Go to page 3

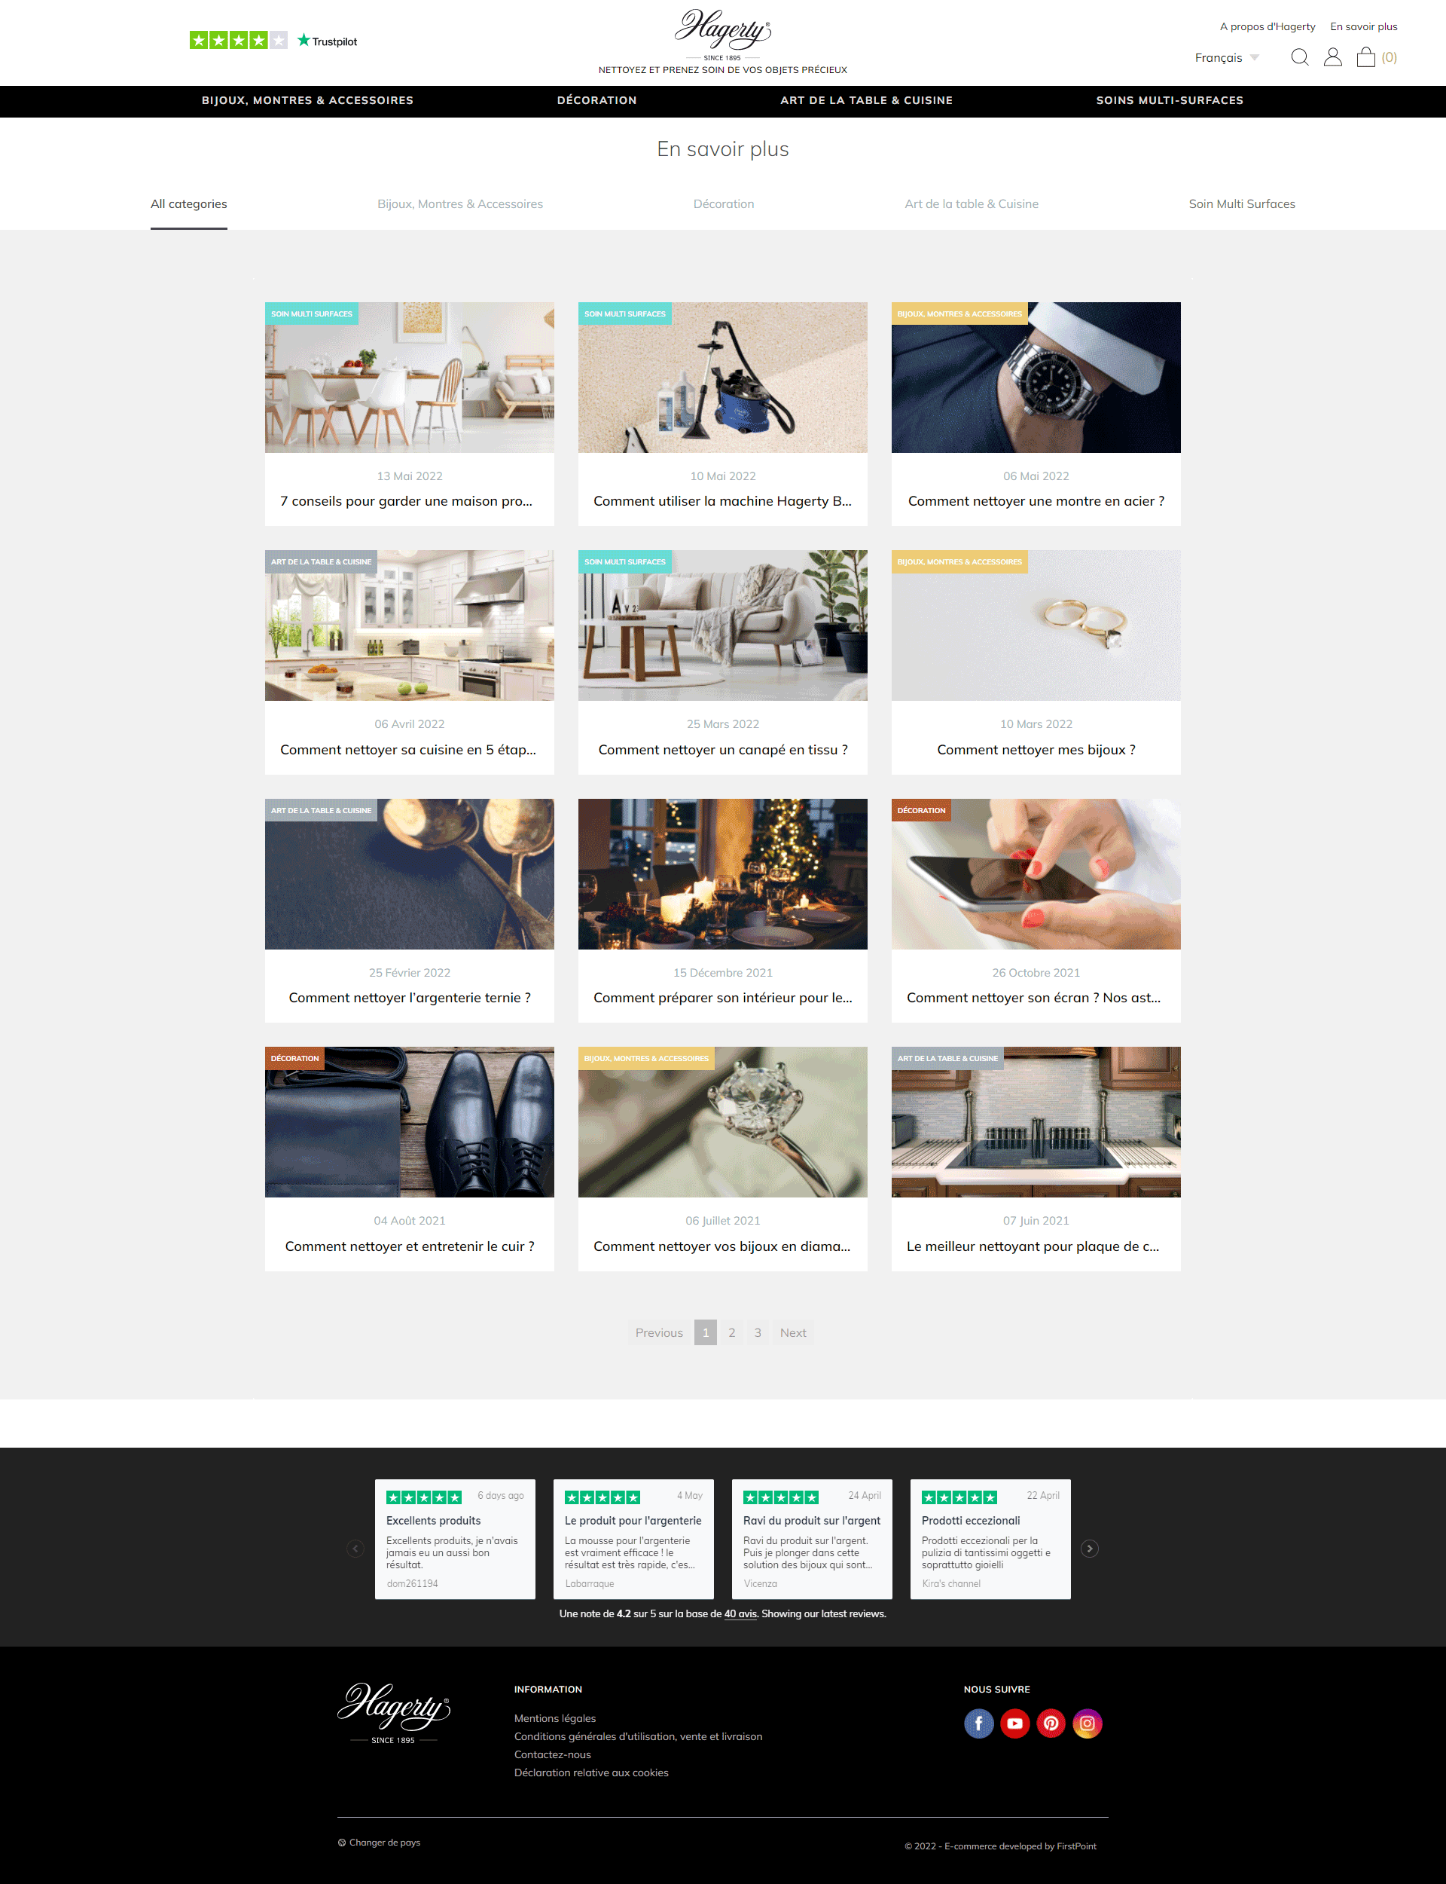(x=758, y=1332)
